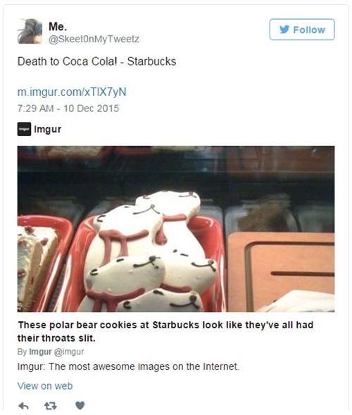Click the Imgur card description text

[x=129, y=367]
